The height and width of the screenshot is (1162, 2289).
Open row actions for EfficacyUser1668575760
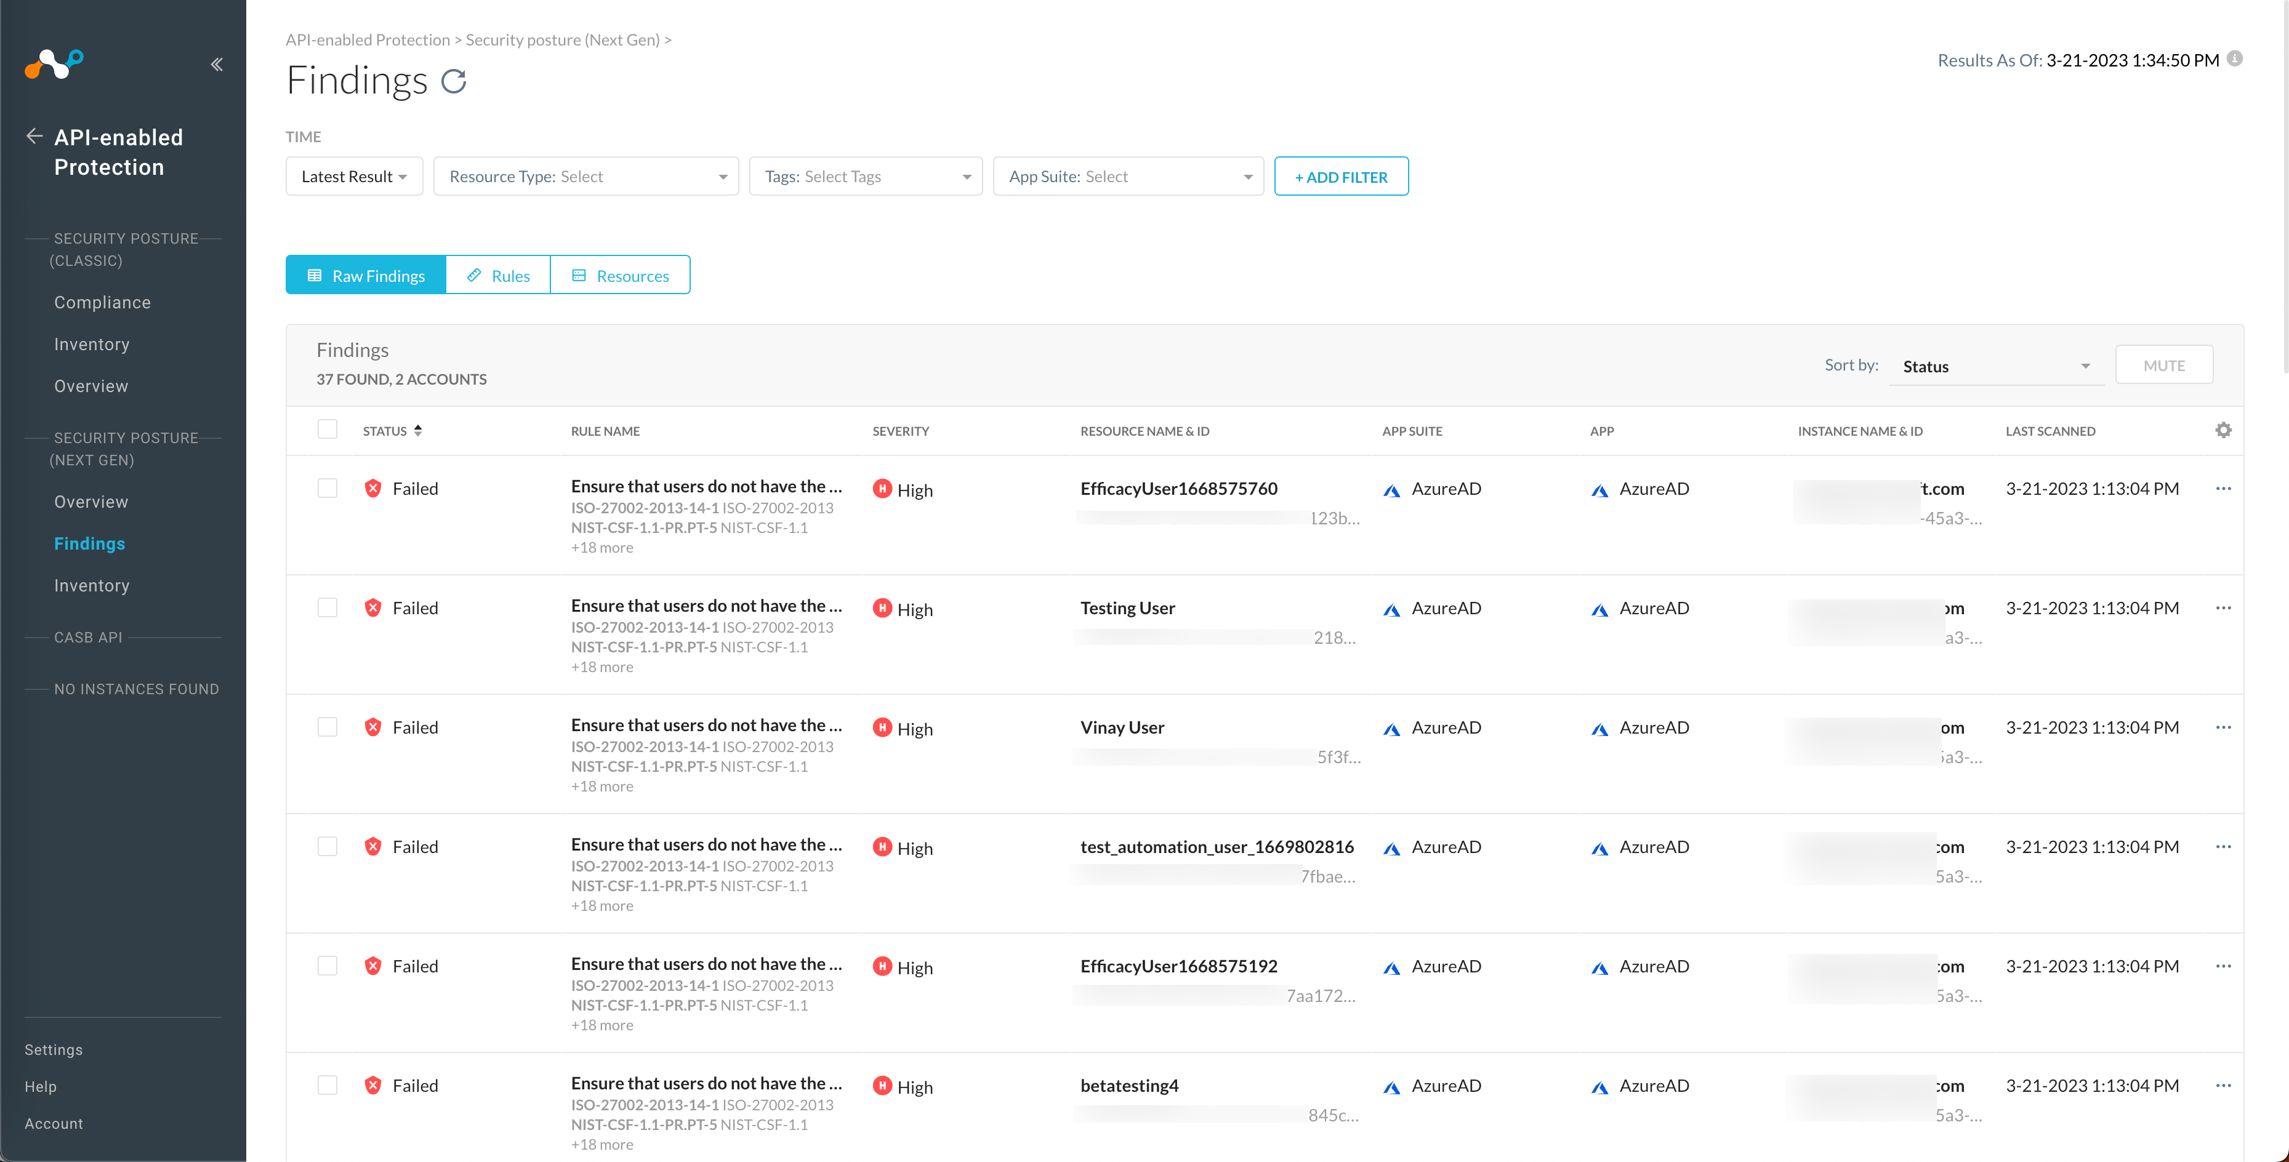coord(2223,489)
